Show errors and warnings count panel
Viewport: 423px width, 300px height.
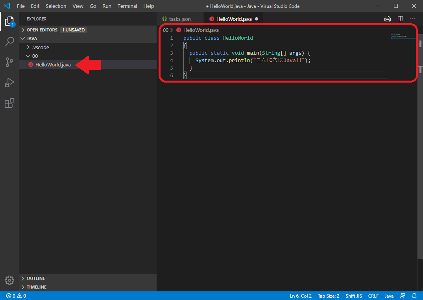(16, 296)
